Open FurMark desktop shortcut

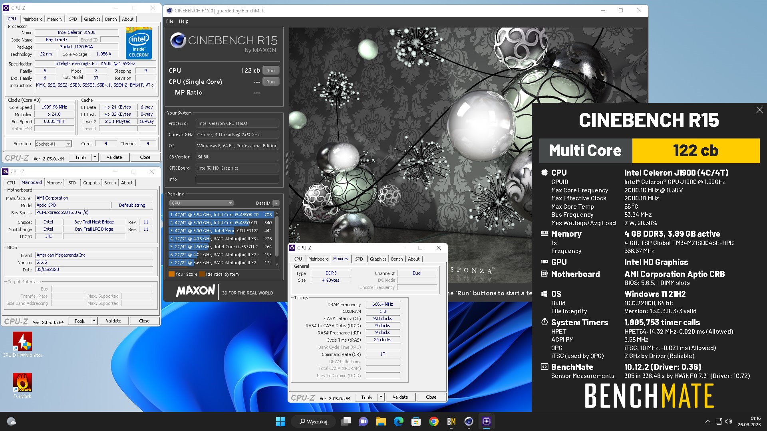[22, 386]
